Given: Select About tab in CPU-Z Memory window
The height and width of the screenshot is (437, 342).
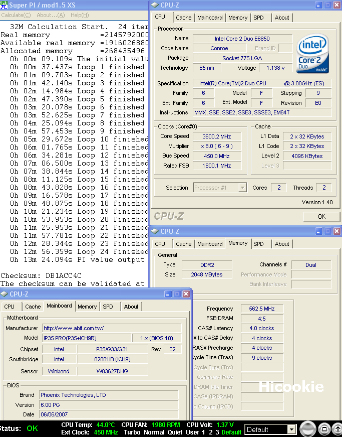Looking at the screenshot, I should coord(282,244).
